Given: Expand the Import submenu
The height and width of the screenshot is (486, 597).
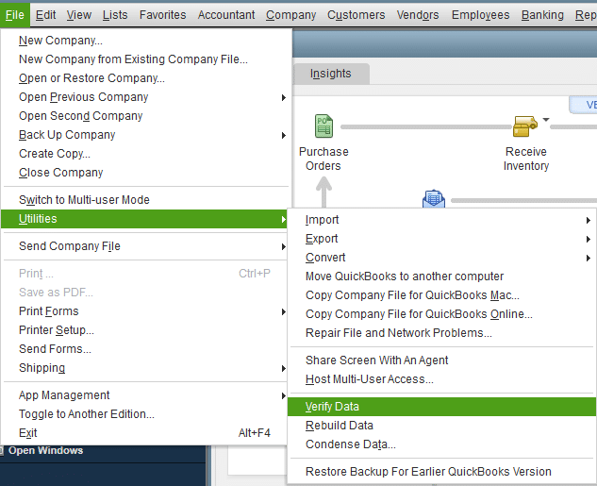Looking at the screenshot, I should pos(322,220).
